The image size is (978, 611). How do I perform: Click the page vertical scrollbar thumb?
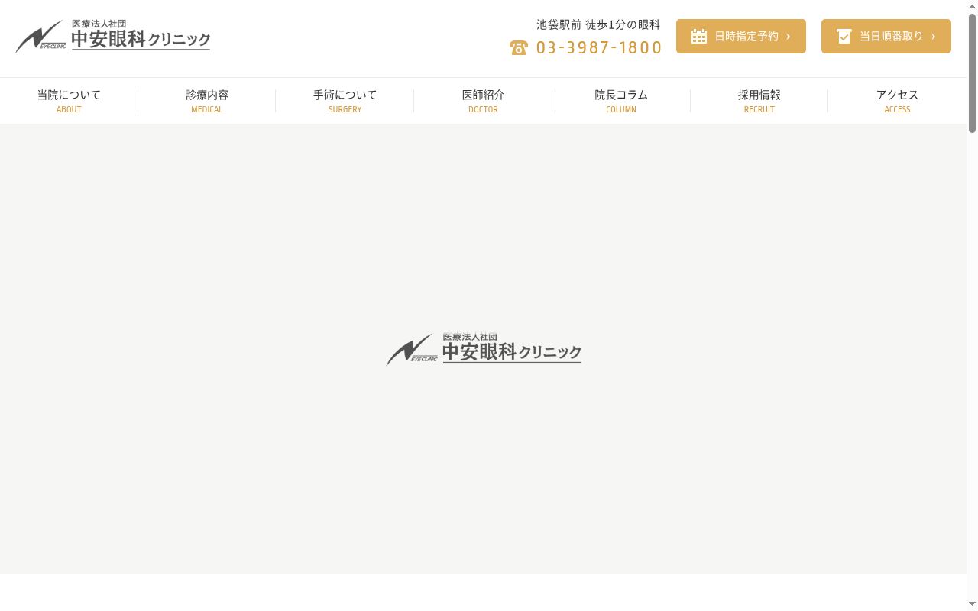973,73
